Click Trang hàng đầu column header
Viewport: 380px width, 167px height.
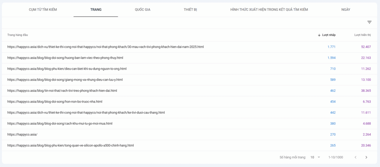pos(17,35)
